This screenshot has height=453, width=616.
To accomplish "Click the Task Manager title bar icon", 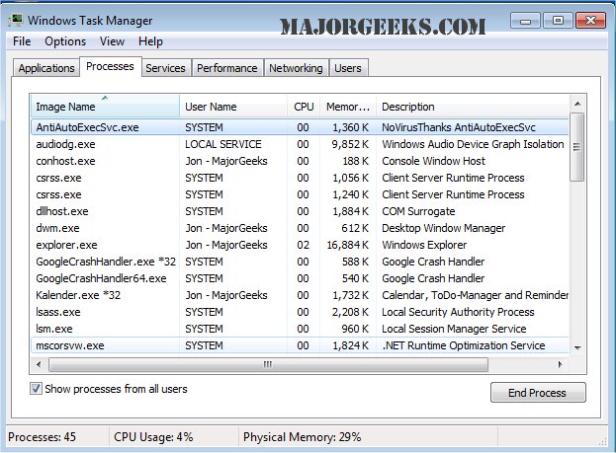I will click(15, 21).
